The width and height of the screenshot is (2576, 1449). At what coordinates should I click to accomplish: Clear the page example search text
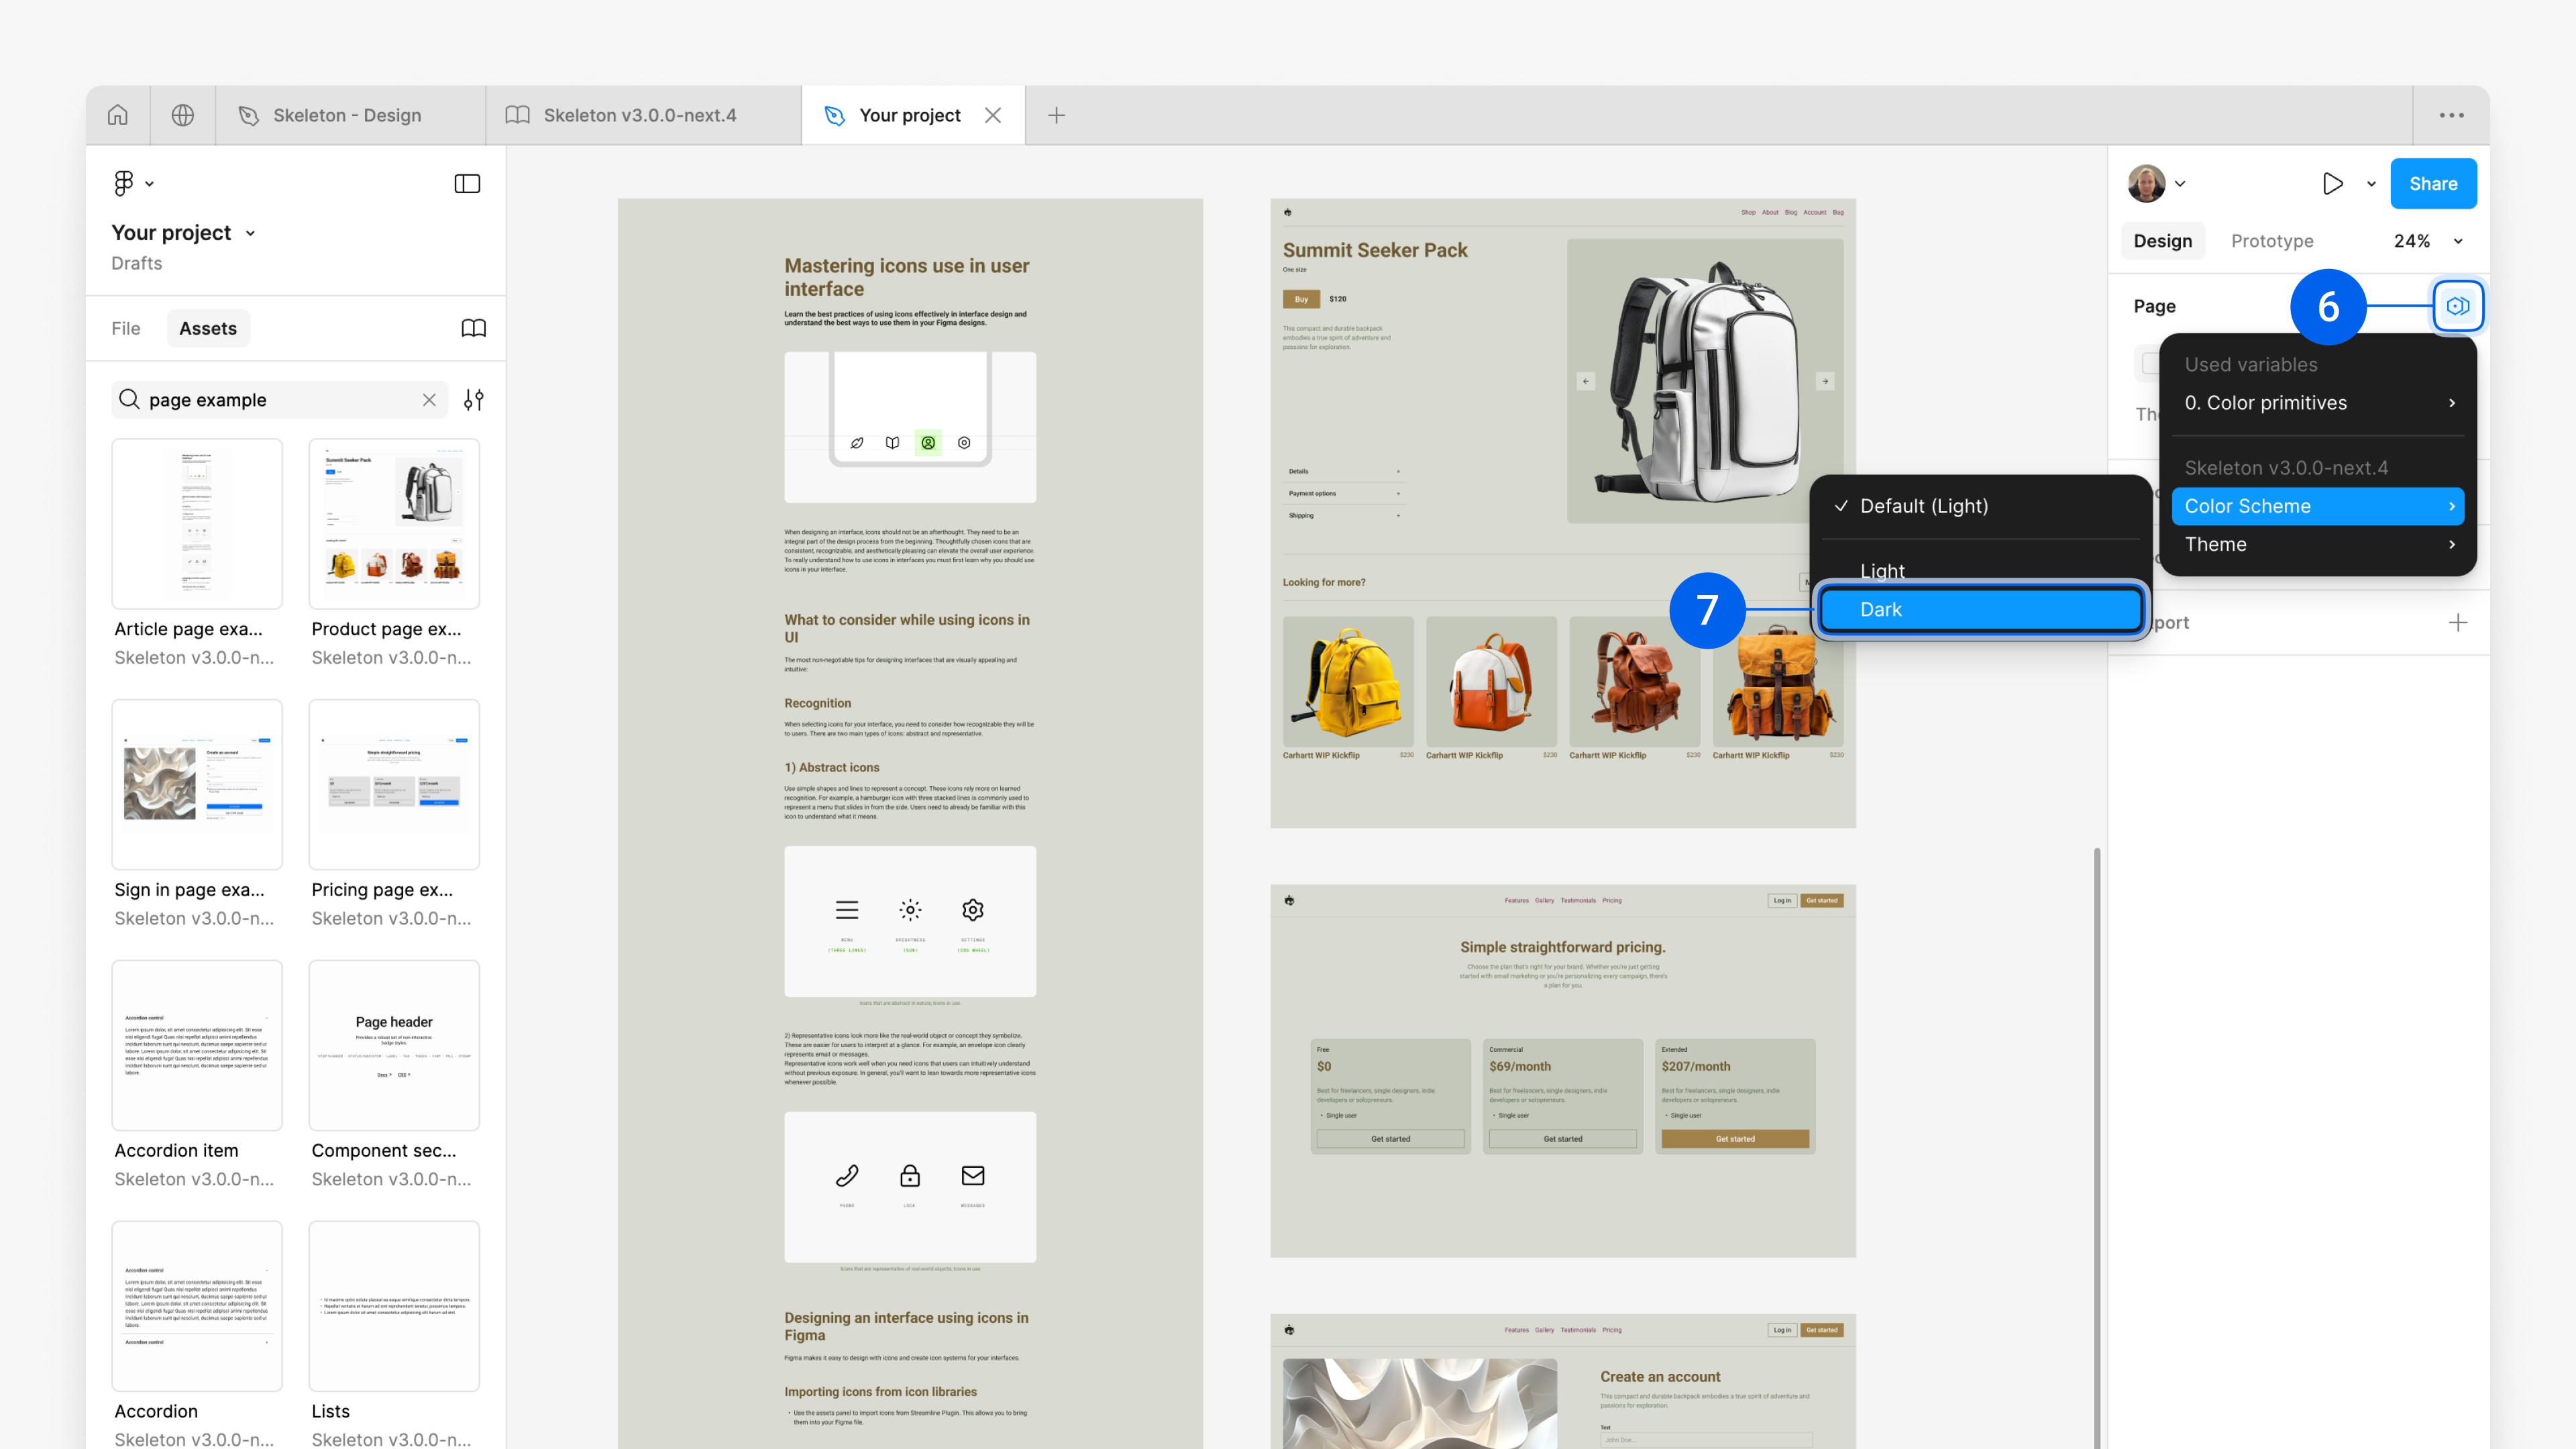429,400
